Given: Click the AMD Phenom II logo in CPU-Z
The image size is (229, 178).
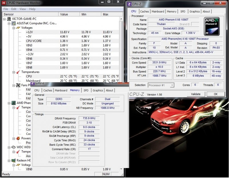Looking at the screenshot, I should click(x=212, y=27).
